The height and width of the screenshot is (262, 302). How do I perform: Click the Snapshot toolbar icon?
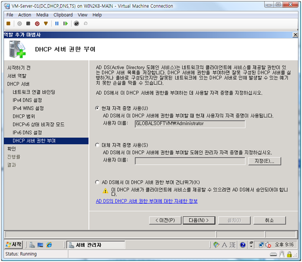[76, 23]
